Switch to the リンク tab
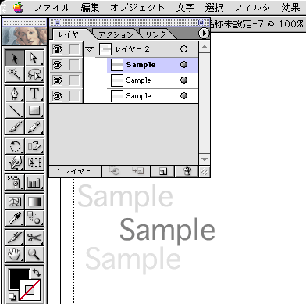 (156, 34)
